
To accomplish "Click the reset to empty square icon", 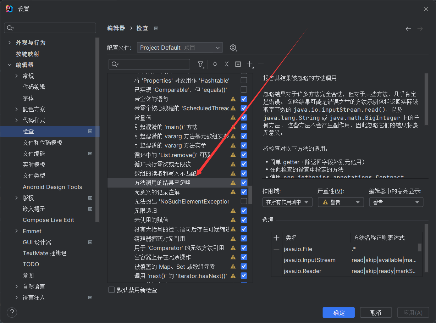I will tap(238, 64).
